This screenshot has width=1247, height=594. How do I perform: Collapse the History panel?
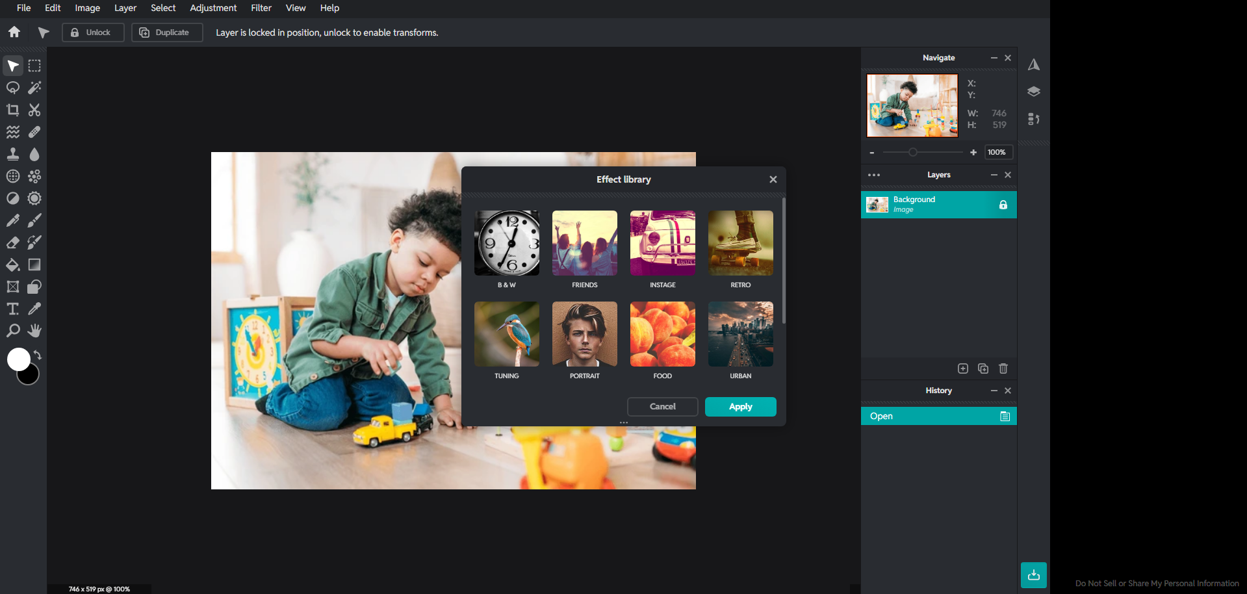[x=994, y=391]
